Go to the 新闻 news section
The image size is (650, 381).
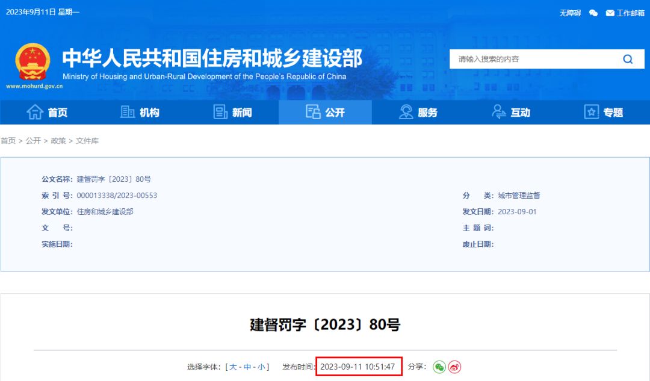pyautogui.click(x=232, y=113)
